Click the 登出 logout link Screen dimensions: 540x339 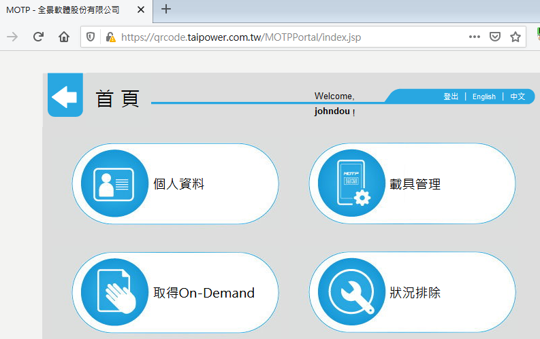point(451,96)
